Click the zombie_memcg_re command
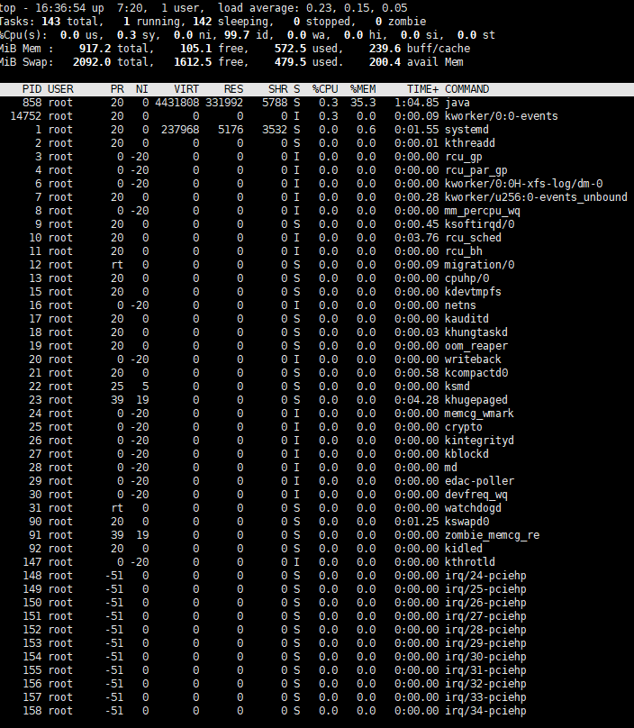Screen dimensions: 634x728 tap(492, 535)
